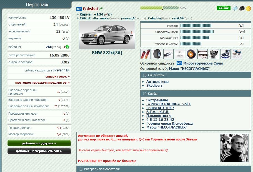Open the Экстремалы club link
253x172 pixels.
click(157, 100)
